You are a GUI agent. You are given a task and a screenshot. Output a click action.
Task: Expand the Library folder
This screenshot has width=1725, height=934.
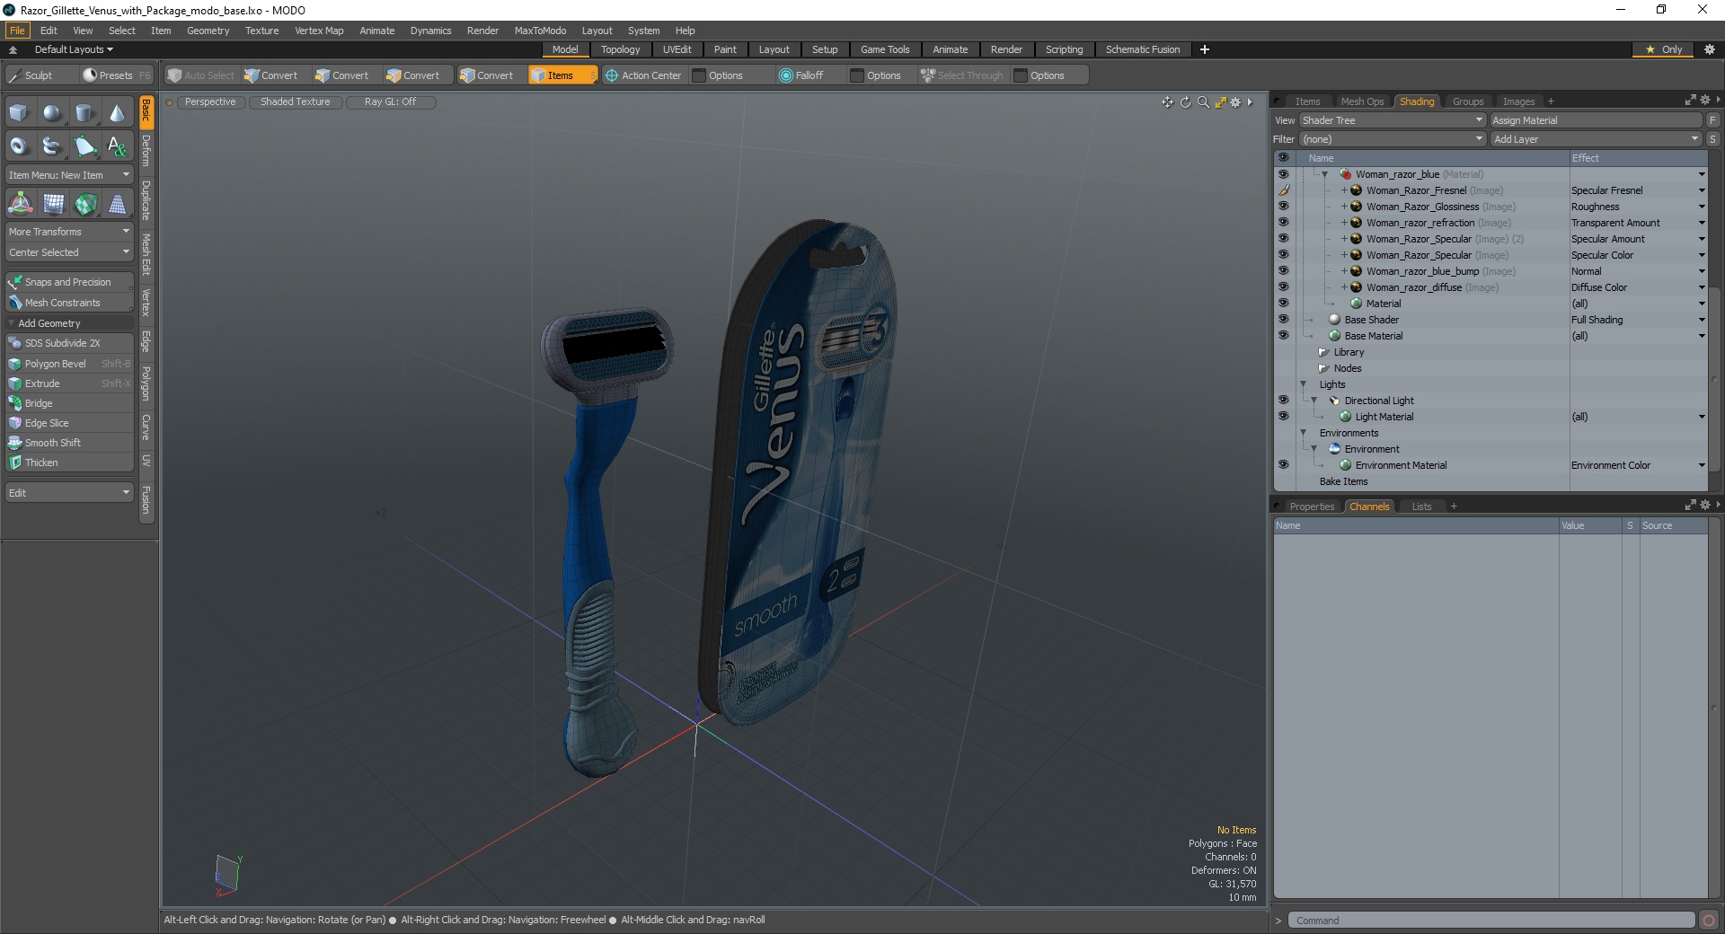[x=1323, y=352]
